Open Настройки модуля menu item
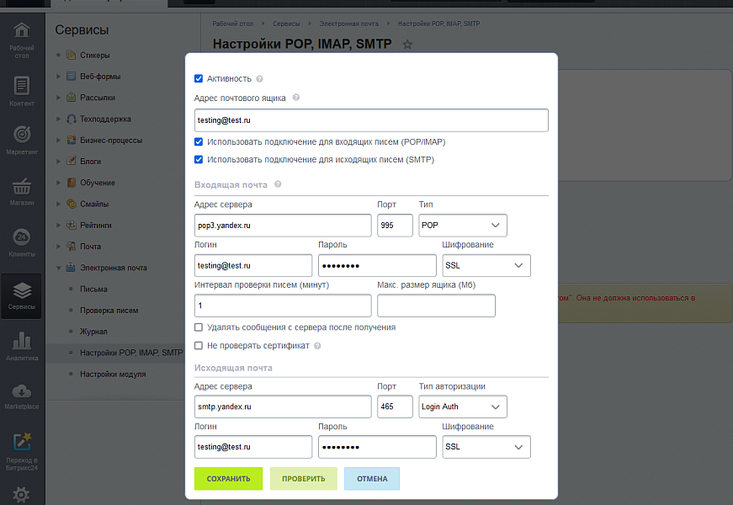Image resolution: width=733 pixels, height=505 pixels. coord(113,374)
